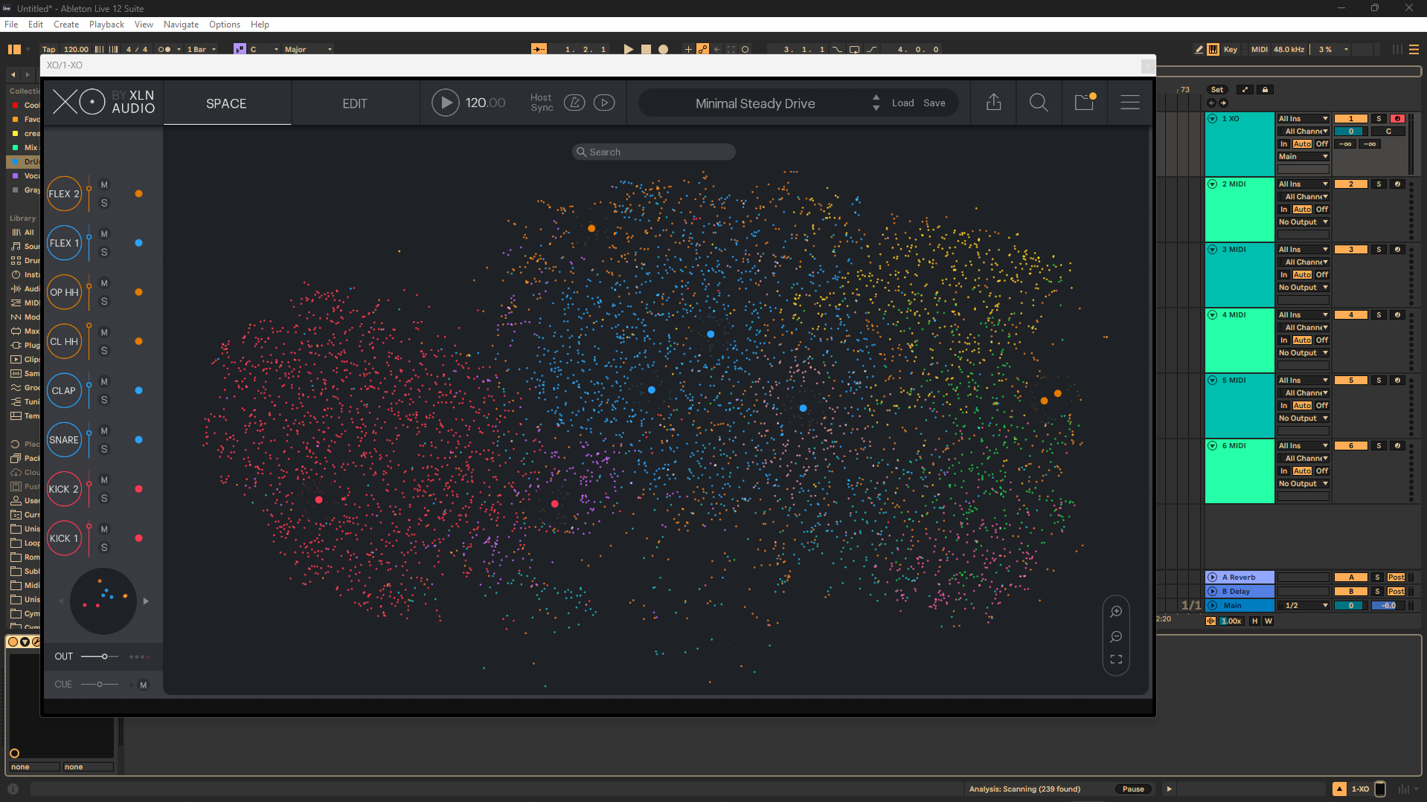Viewport: 1427px width, 802px height.
Task: Open the Create menu
Action: (x=66, y=25)
